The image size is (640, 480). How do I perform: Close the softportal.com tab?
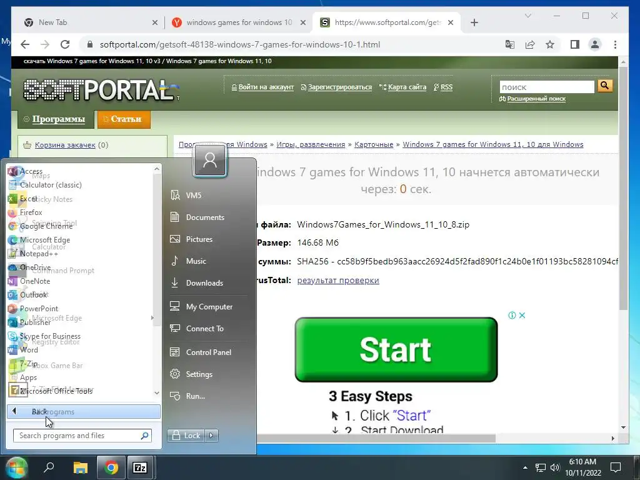click(451, 22)
